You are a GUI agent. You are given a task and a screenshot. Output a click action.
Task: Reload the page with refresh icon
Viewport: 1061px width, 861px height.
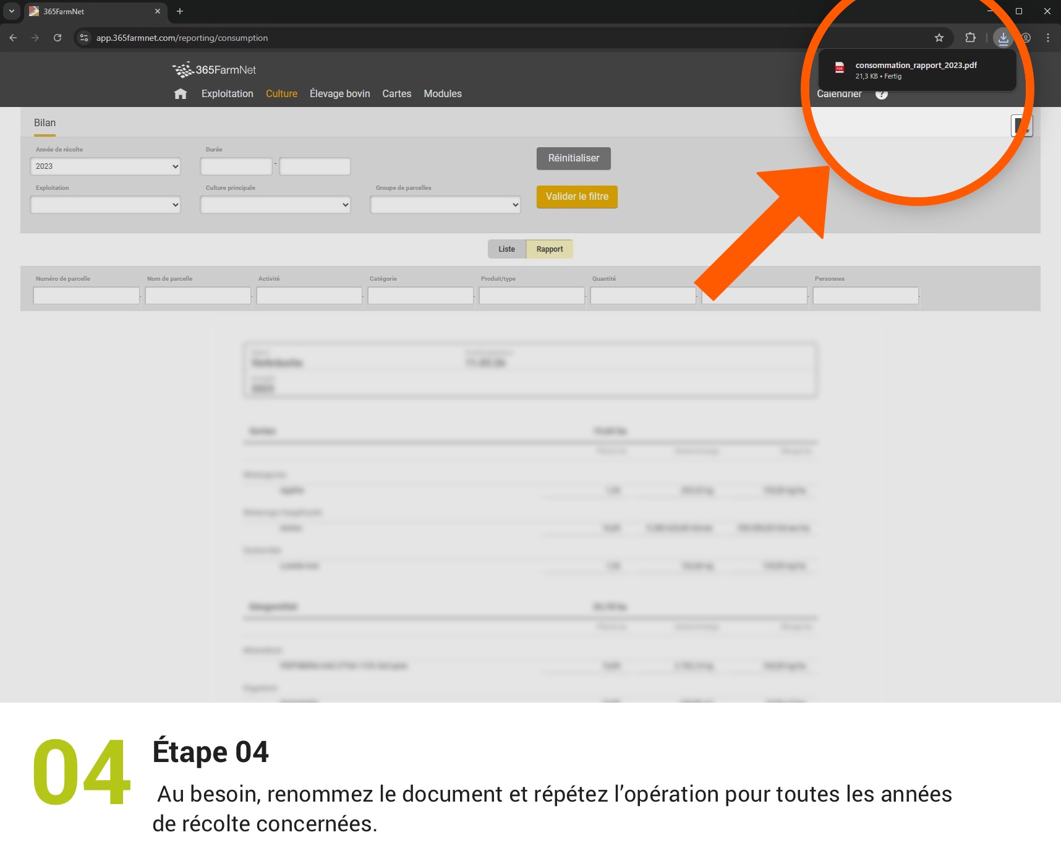(x=58, y=38)
